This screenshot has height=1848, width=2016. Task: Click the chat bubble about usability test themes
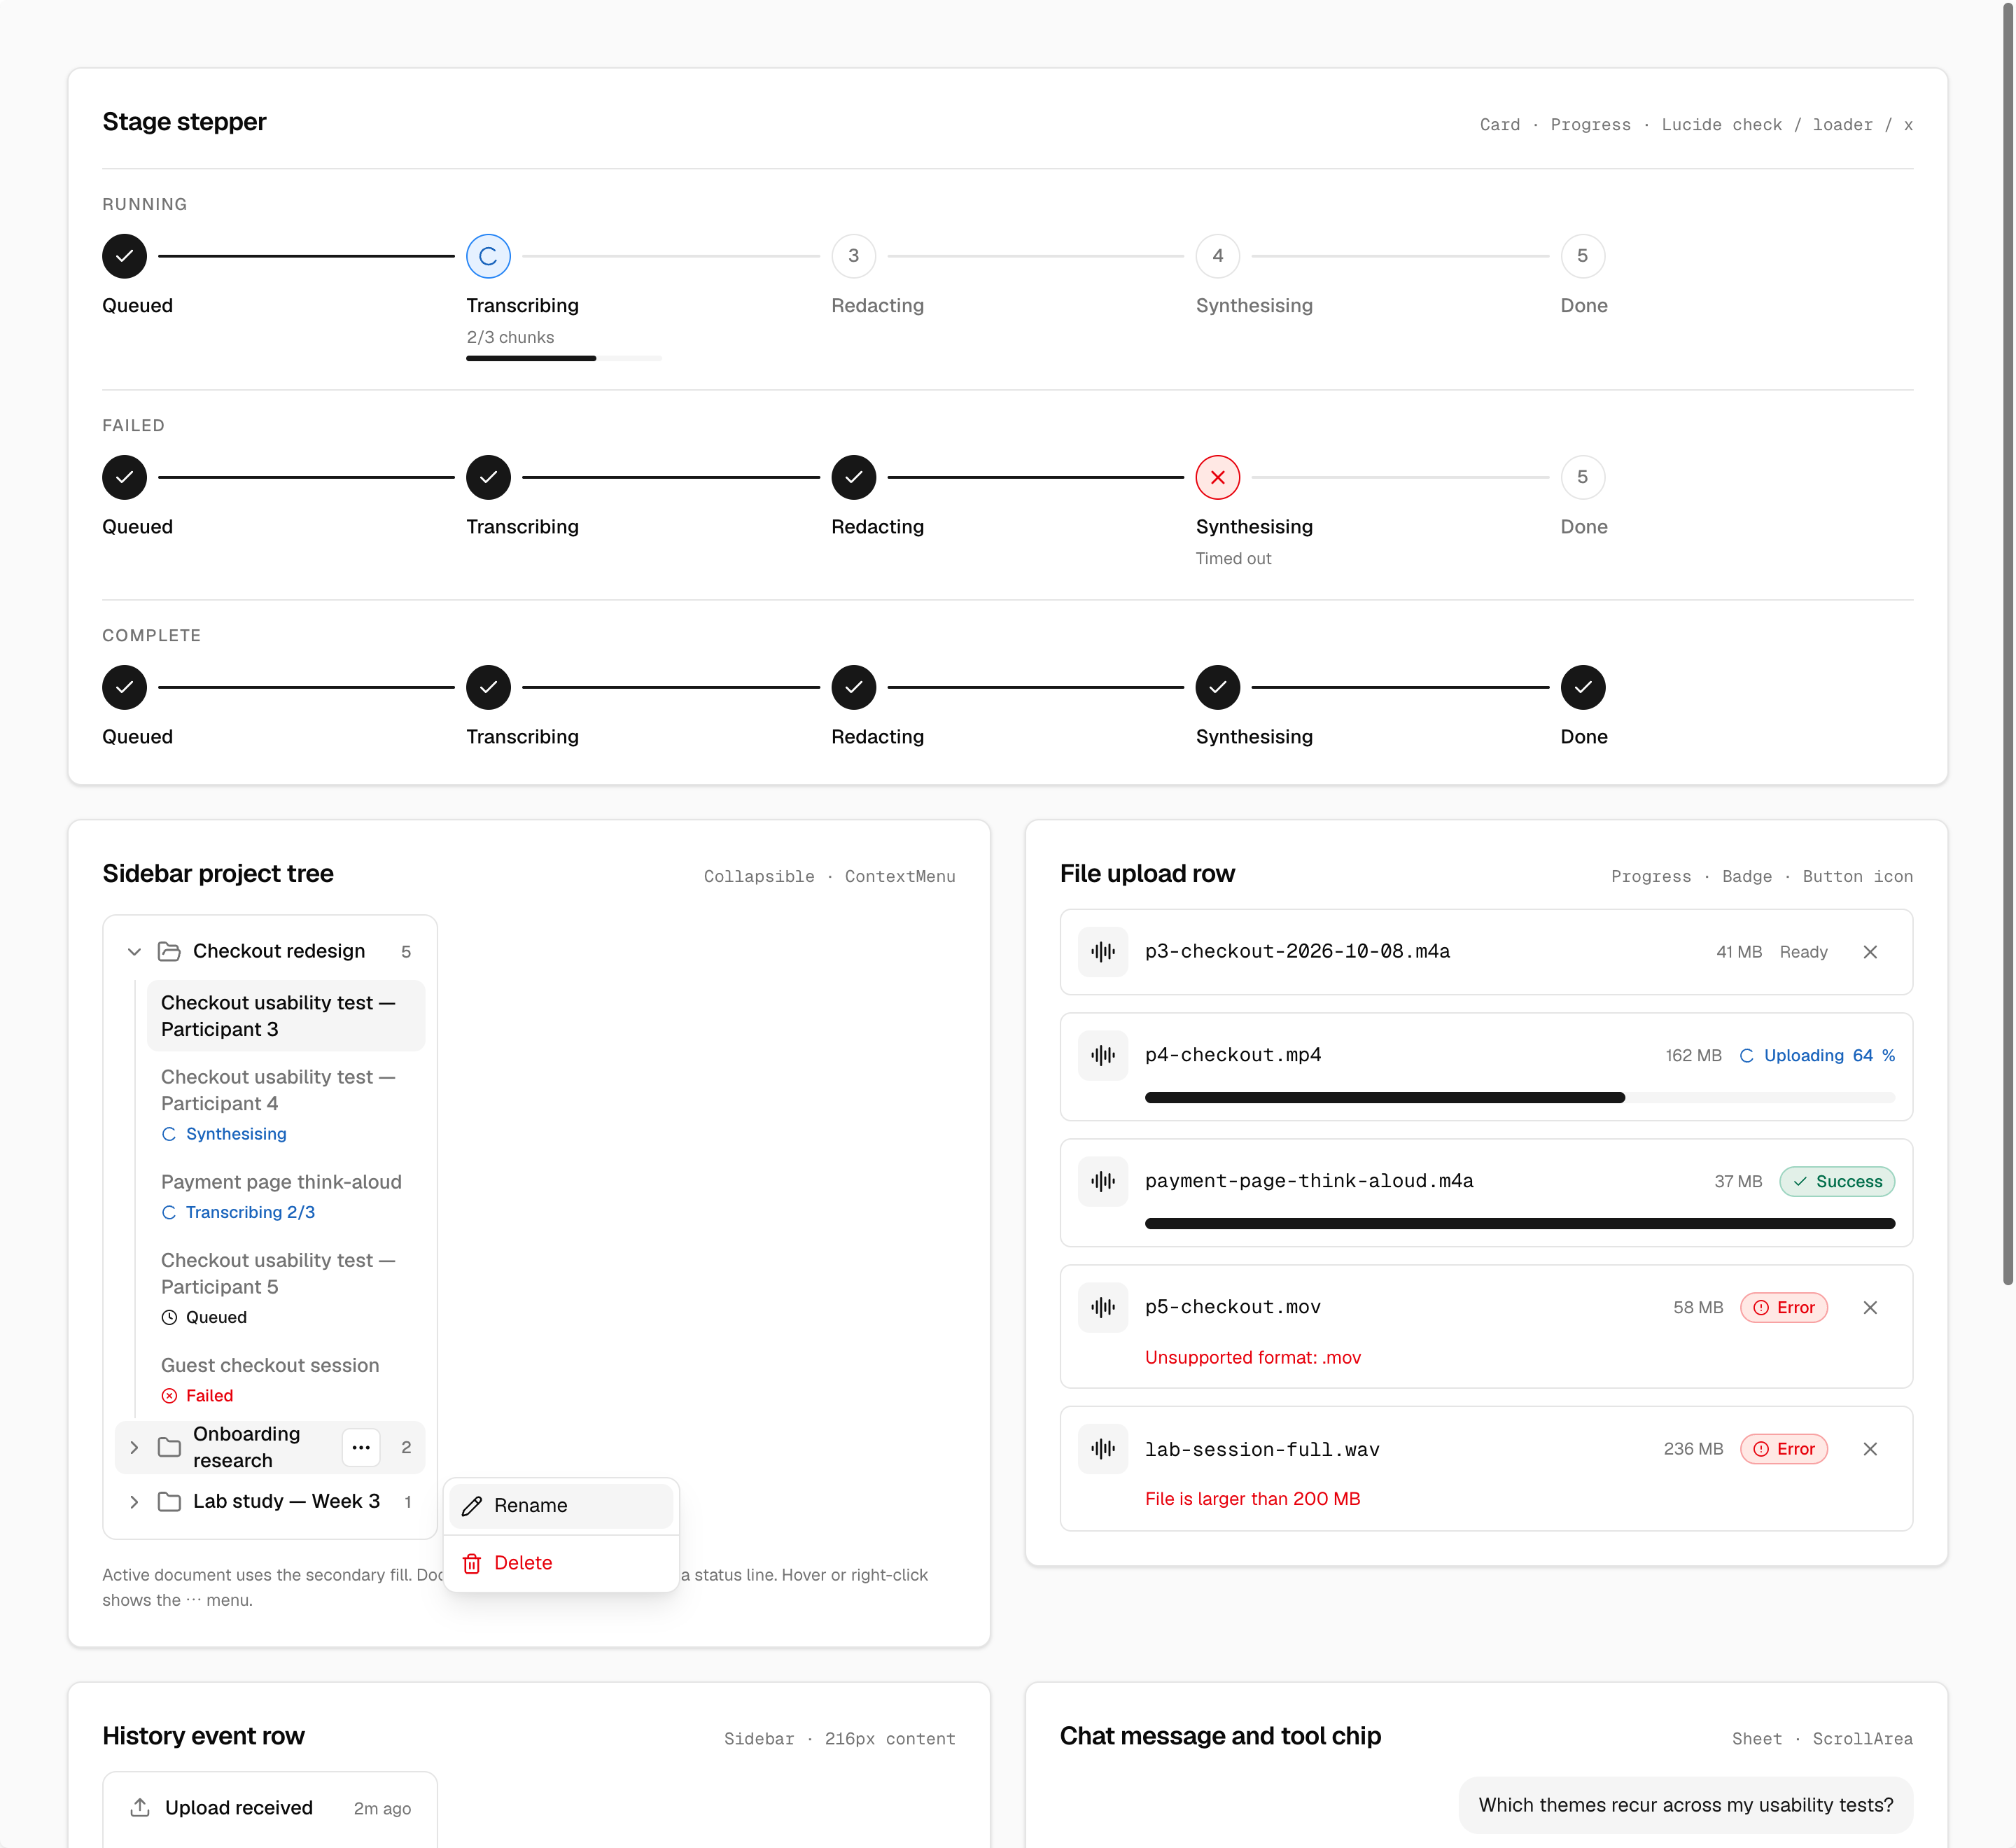point(1685,1805)
